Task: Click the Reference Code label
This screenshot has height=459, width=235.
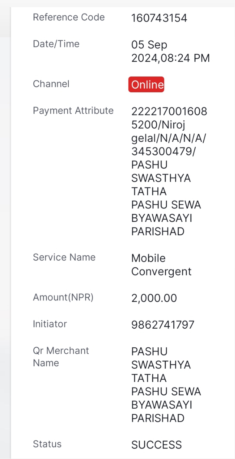Action: click(x=69, y=17)
